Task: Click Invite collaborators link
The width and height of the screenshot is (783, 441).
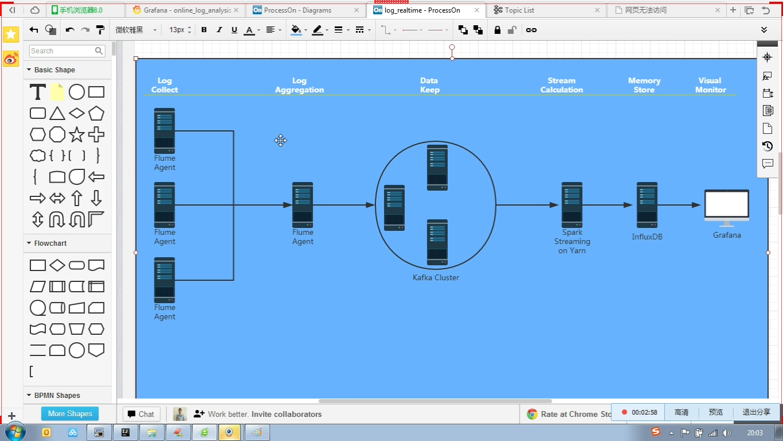Action: pos(286,414)
